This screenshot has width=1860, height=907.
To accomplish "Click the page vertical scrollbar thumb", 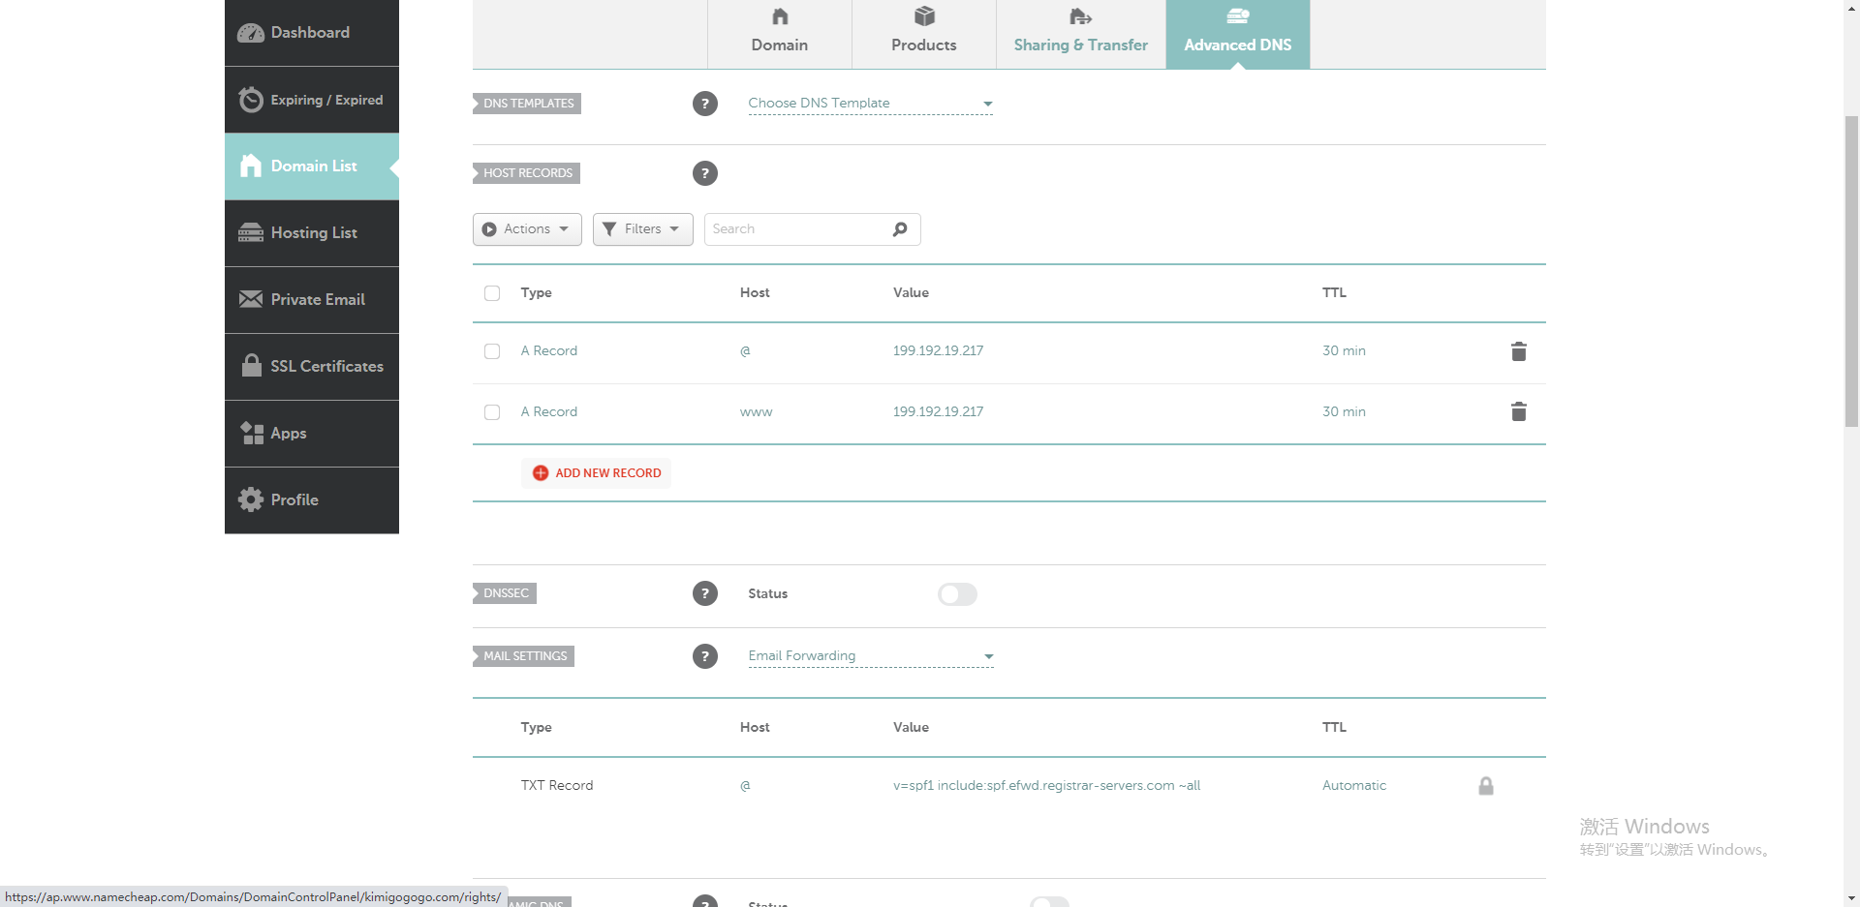I will point(1851,271).
